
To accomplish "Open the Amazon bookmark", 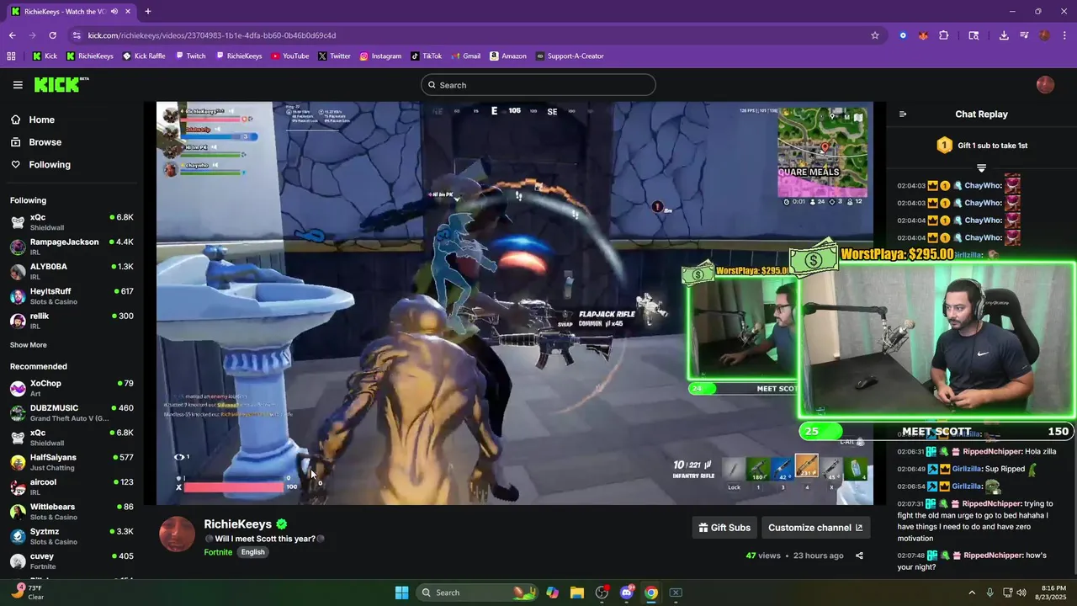I will pos(507,56).
